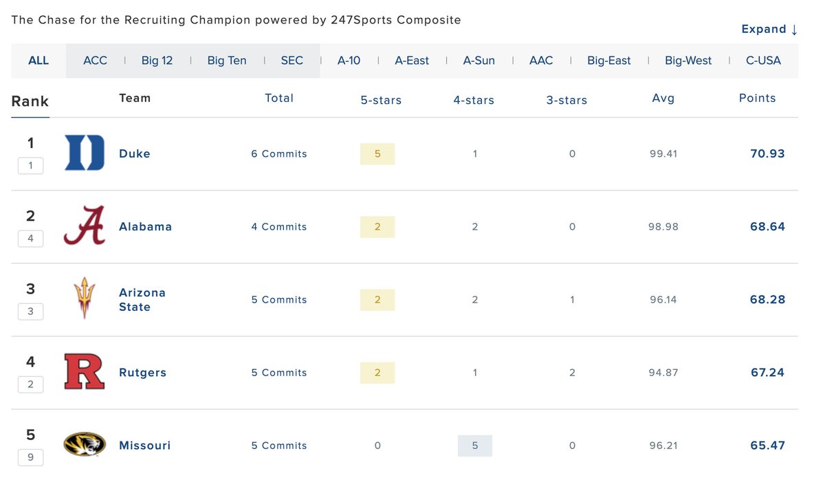Click Duke's previous rank box showing 1

tap(30, 166)
